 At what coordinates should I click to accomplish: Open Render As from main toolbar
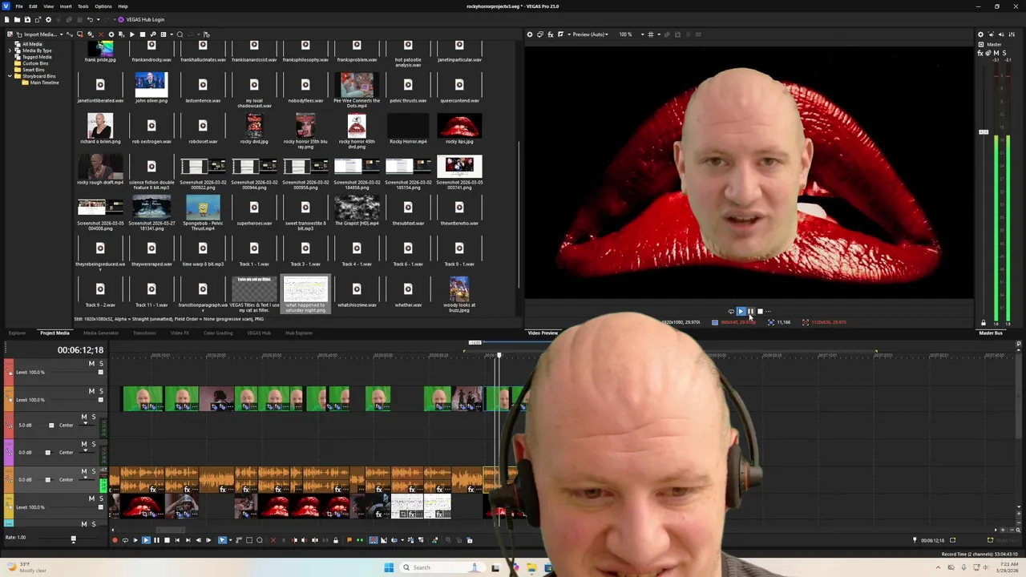point(38,19)
